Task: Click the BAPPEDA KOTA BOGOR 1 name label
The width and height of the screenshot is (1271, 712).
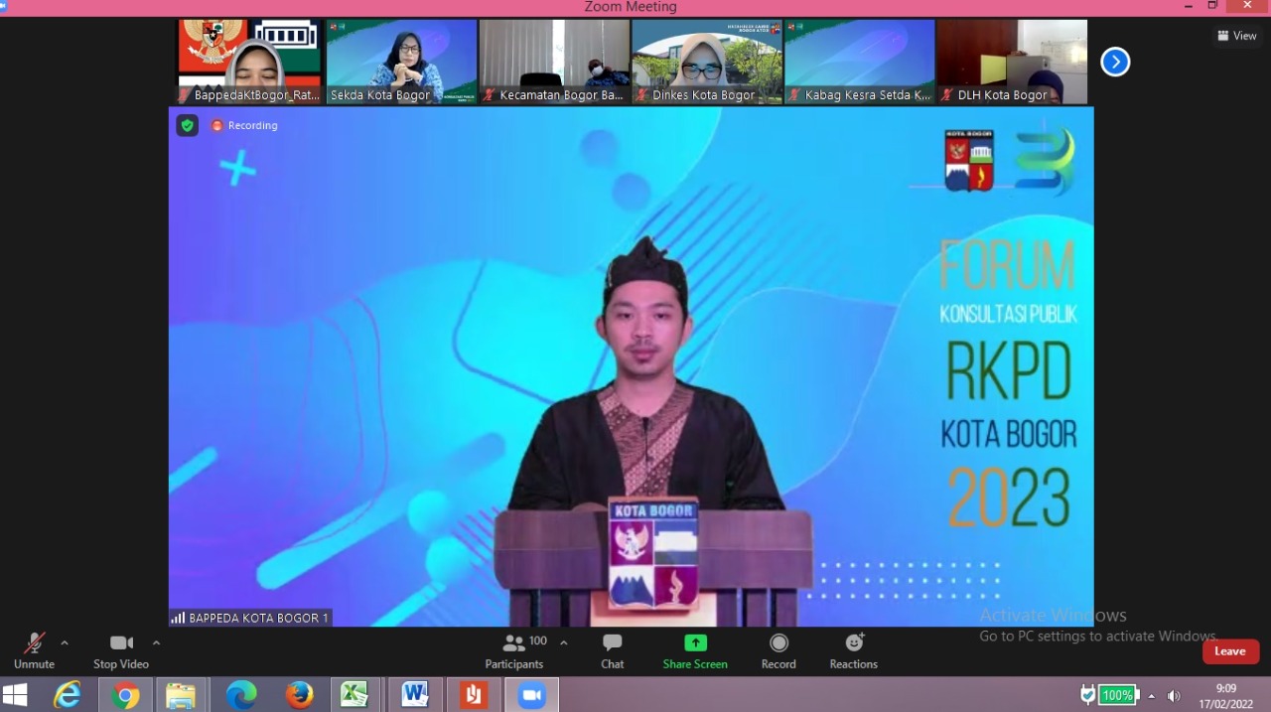Action: (250, 618)
